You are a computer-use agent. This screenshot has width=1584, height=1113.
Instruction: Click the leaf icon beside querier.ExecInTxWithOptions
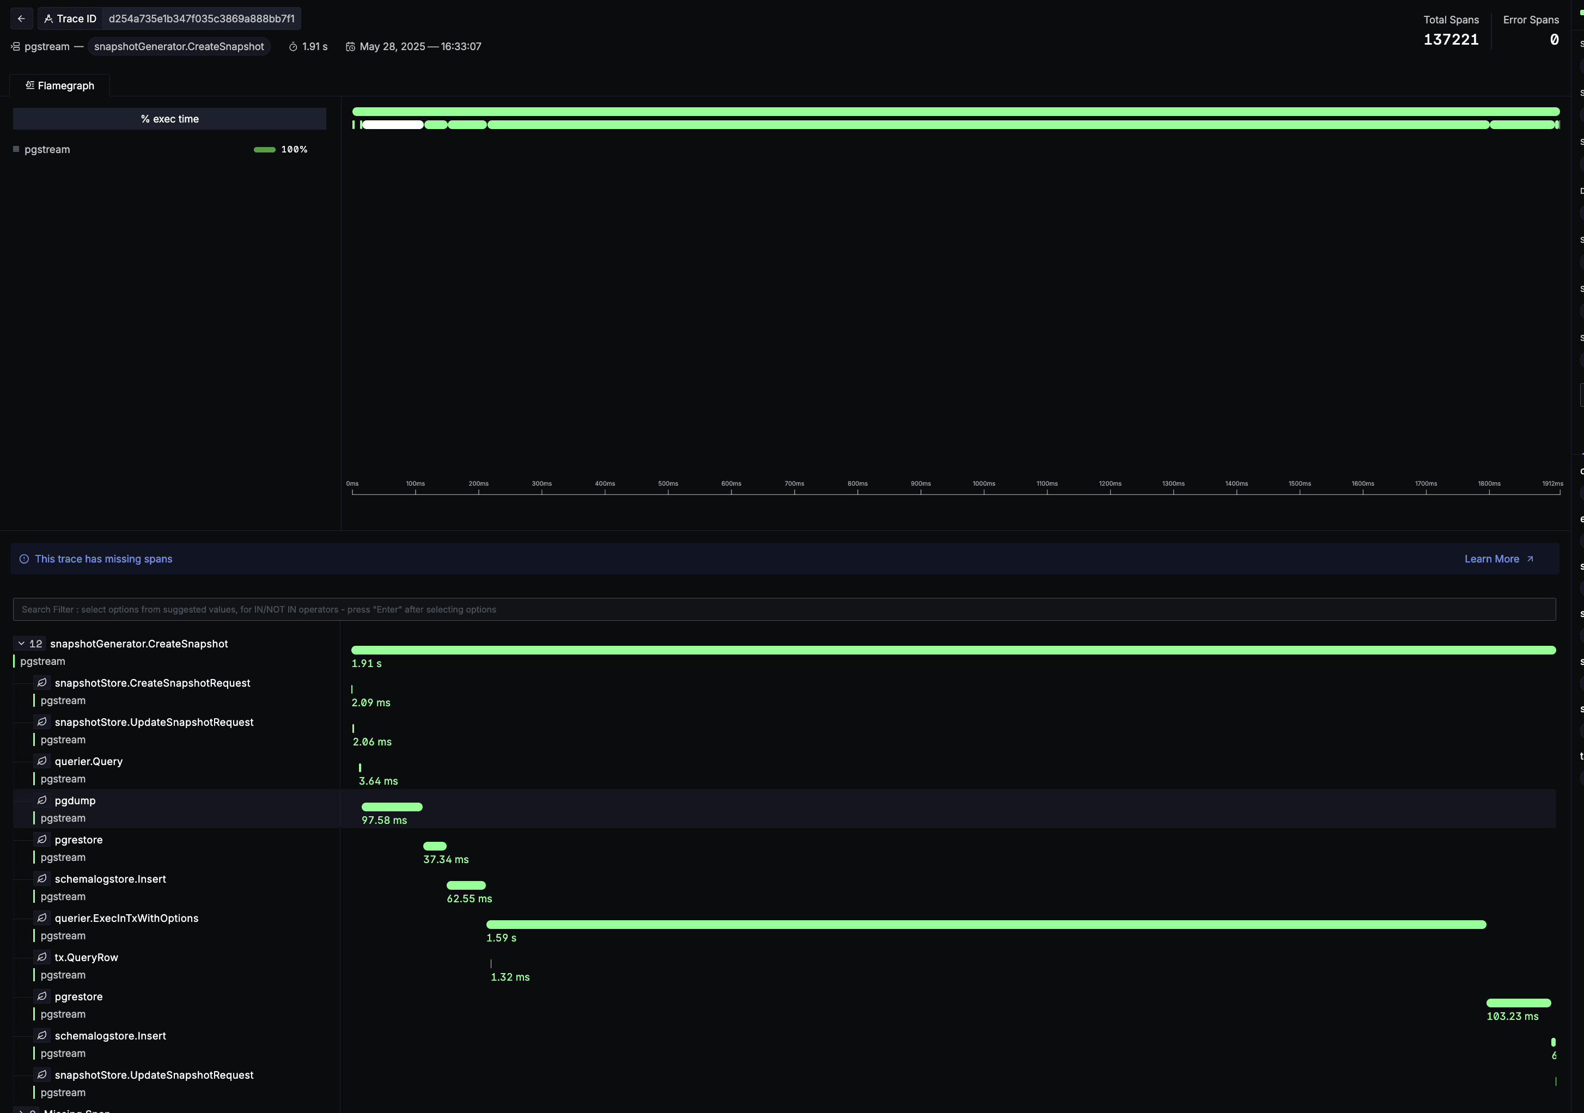point(42,918)
